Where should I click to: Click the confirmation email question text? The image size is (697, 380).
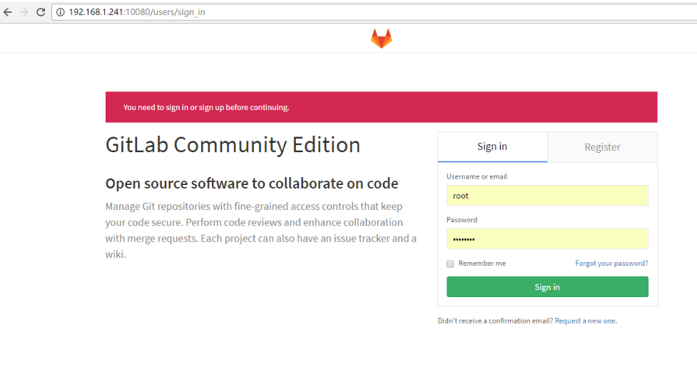(x=495, y=321)
